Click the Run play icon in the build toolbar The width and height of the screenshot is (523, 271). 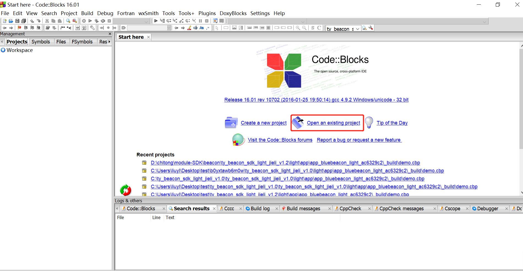click(x=90, y=21)
